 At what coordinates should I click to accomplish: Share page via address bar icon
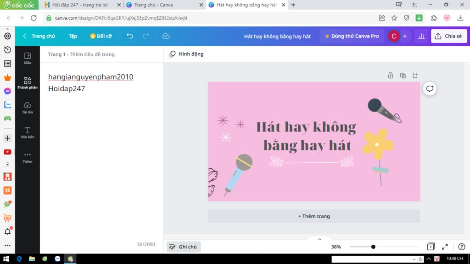point(382,18)
